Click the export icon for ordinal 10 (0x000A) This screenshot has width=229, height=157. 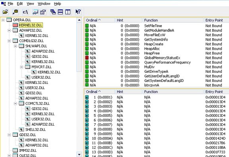(87, 138)
